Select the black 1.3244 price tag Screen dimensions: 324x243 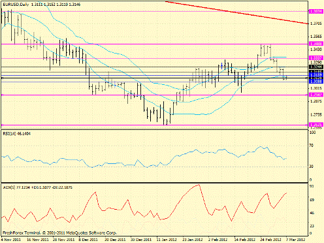click(316, 67)
